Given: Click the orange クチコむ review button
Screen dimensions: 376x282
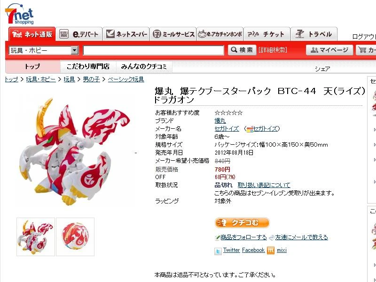Looking at the screenshot, I should pos(242,223).
